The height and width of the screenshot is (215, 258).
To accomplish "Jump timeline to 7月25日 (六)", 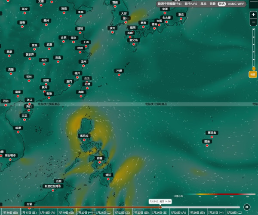I will [178, 212].
